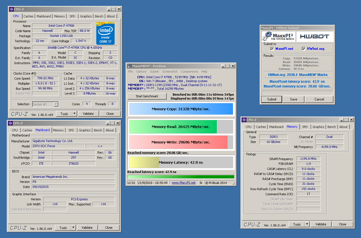Click the Name field Intel Core i7 4790K
Viewport: 361px width, 238px height.
coord(61,26)
